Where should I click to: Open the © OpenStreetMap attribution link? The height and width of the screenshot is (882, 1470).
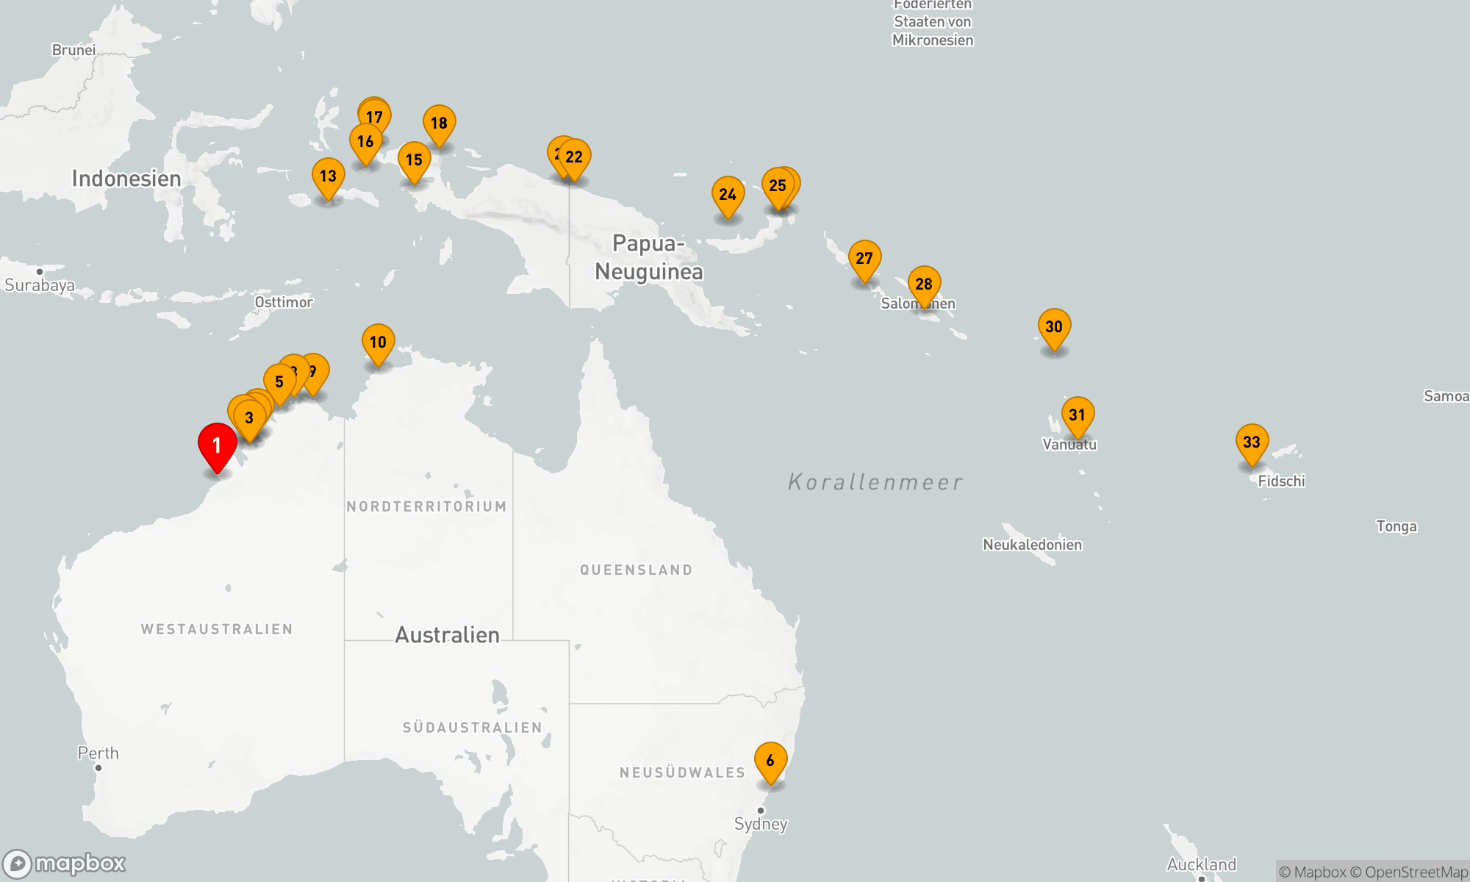click(x=1408, y=872)
